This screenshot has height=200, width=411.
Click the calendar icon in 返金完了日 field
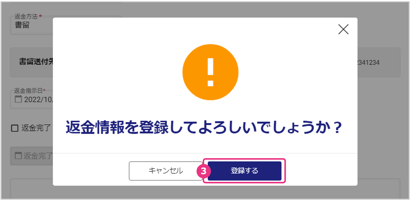[18, 155]
